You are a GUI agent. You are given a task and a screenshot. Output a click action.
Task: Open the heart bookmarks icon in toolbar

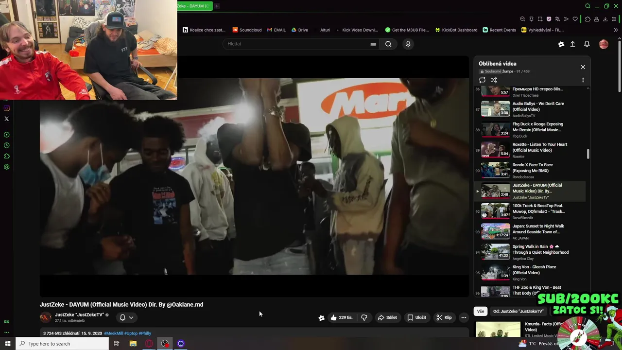pyautogui.click(x=575, y=19)
